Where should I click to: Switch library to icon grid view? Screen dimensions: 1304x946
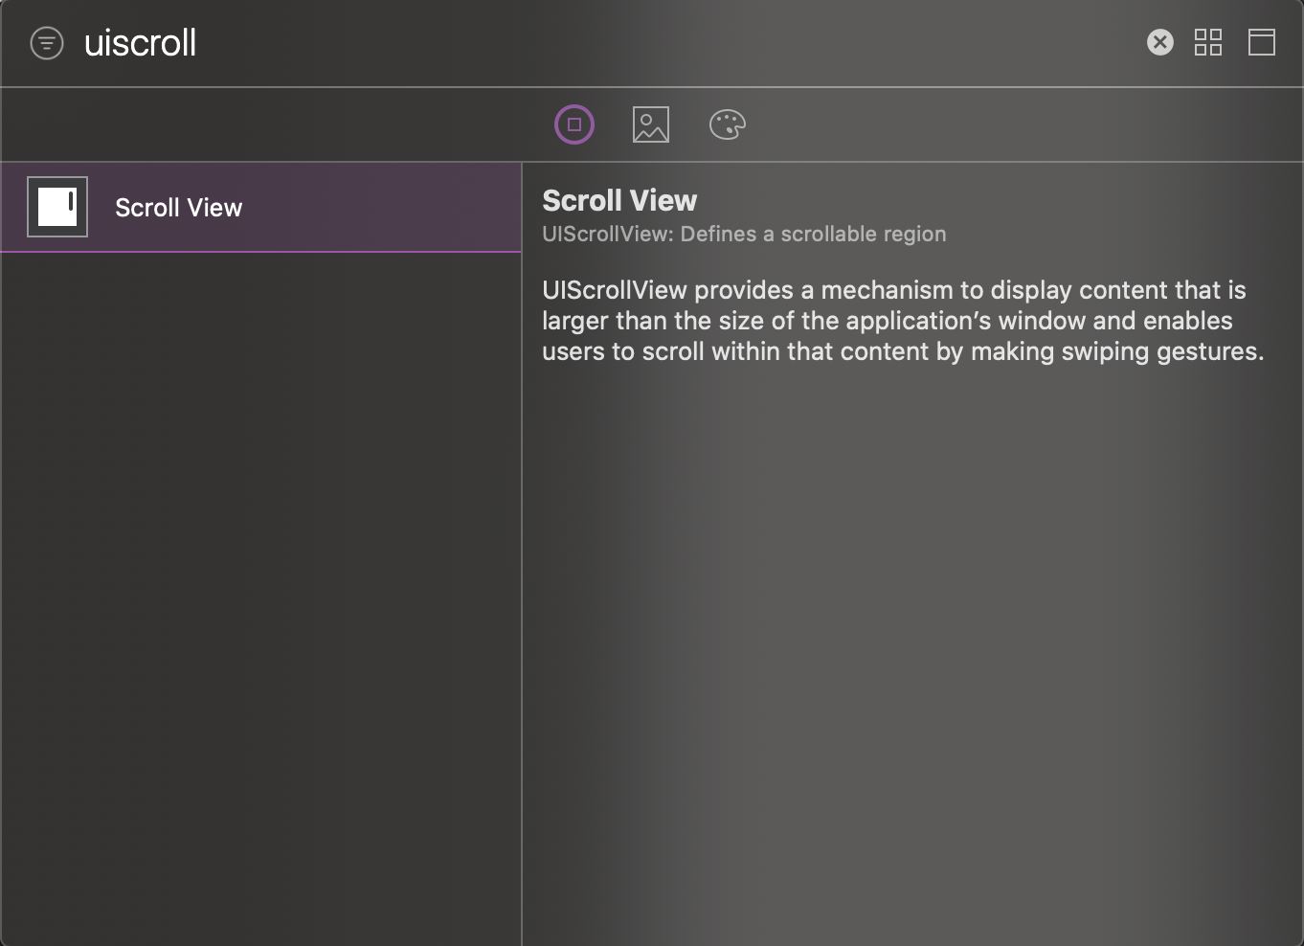(x=1208, y=42)
